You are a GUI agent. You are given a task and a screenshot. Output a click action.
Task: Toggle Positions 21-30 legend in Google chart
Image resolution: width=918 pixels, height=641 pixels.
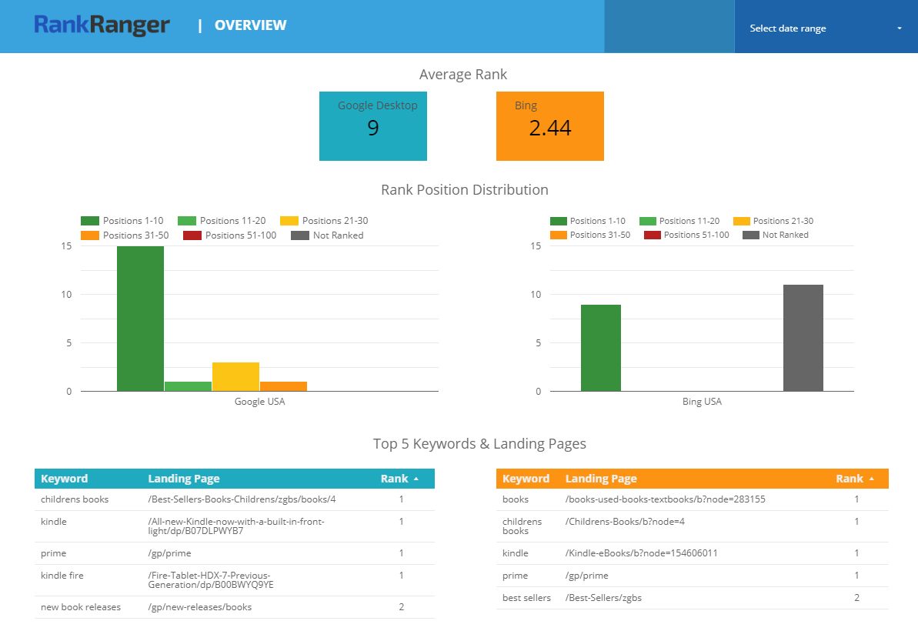[x=325, y=221]
